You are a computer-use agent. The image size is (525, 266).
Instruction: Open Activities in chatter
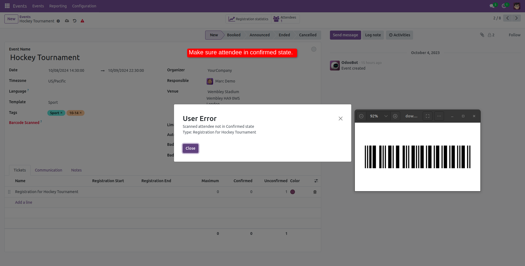[399, 35]
